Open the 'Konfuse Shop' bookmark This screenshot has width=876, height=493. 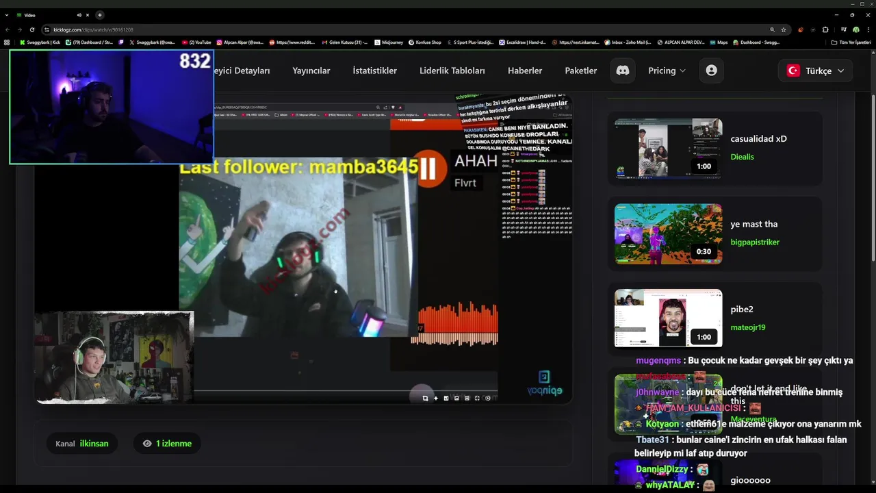pyautogui.click(x=425, y=42)
